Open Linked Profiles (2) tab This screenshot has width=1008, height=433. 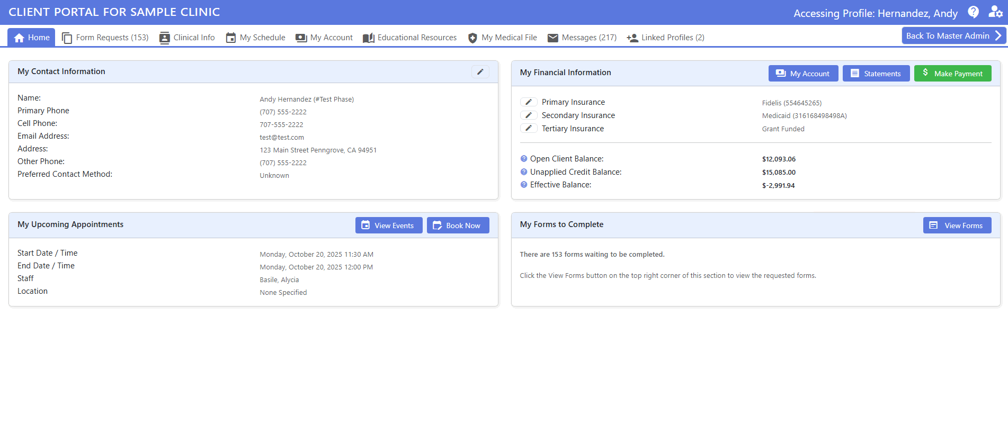(x=665, y=38)
